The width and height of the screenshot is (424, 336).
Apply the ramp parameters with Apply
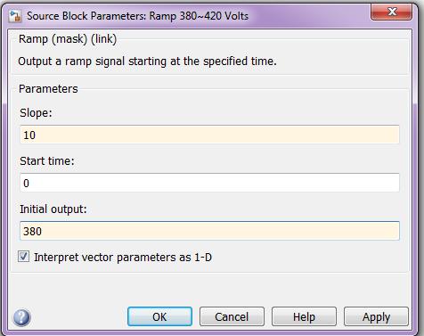376,316
